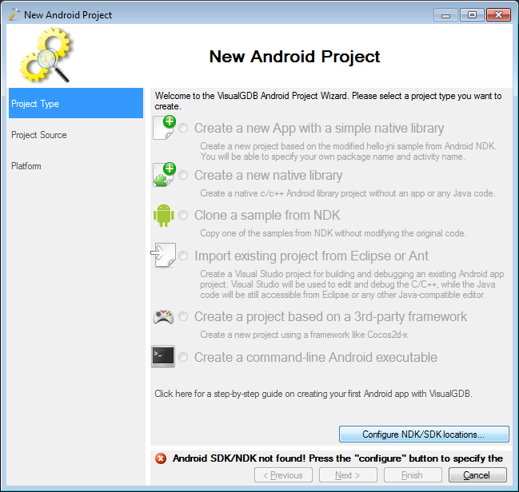Click the 'New Android Project' heading
This screenshot has width=519, height=492.
coord(294,56)
